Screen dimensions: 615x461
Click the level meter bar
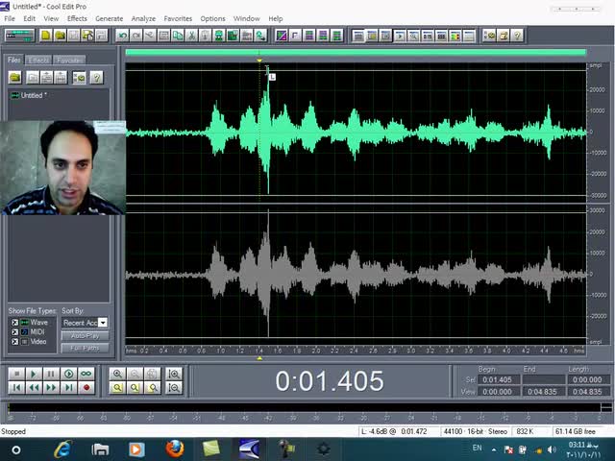(x=304, y=407)
